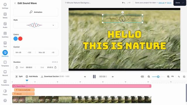Open the Templates sidebar panel
This screenshot has width=187, height=105.
tap(5, 64)
